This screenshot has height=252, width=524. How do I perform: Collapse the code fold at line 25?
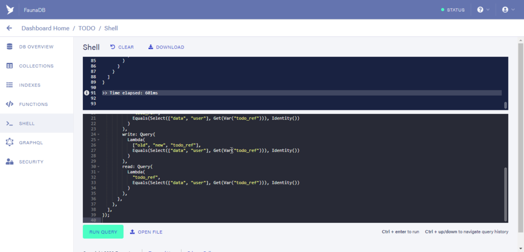[x=98, y=140]
